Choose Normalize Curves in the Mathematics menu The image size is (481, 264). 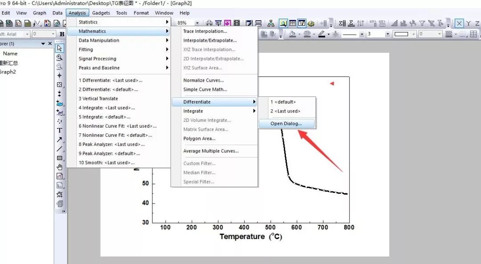pyautogui.click(x=204, y=80)
